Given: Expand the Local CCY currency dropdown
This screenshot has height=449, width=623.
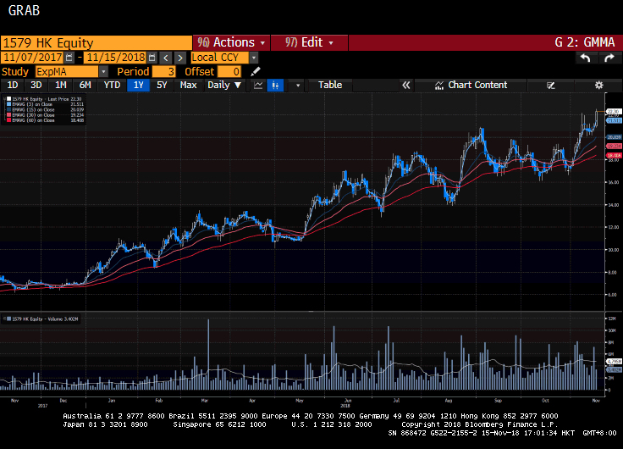Looking at the screenshot, I should point(253,58).
